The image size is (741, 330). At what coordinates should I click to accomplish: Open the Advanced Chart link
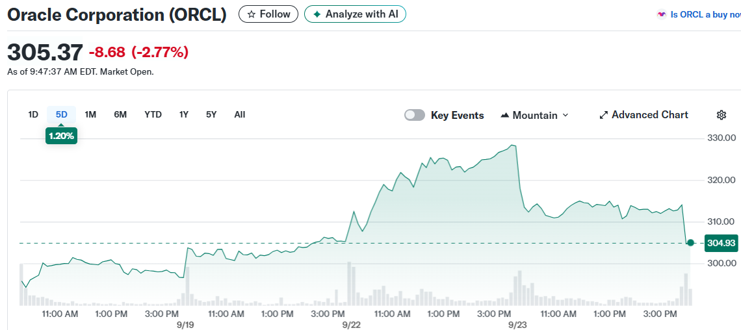(643, 115)
